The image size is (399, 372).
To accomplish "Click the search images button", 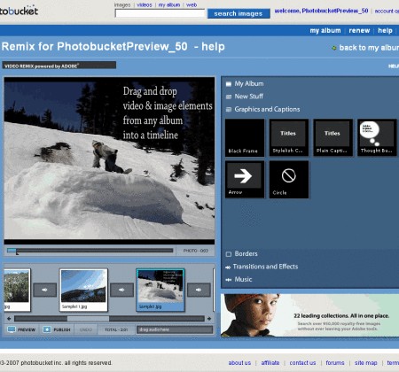I will [x=239, y=13].
